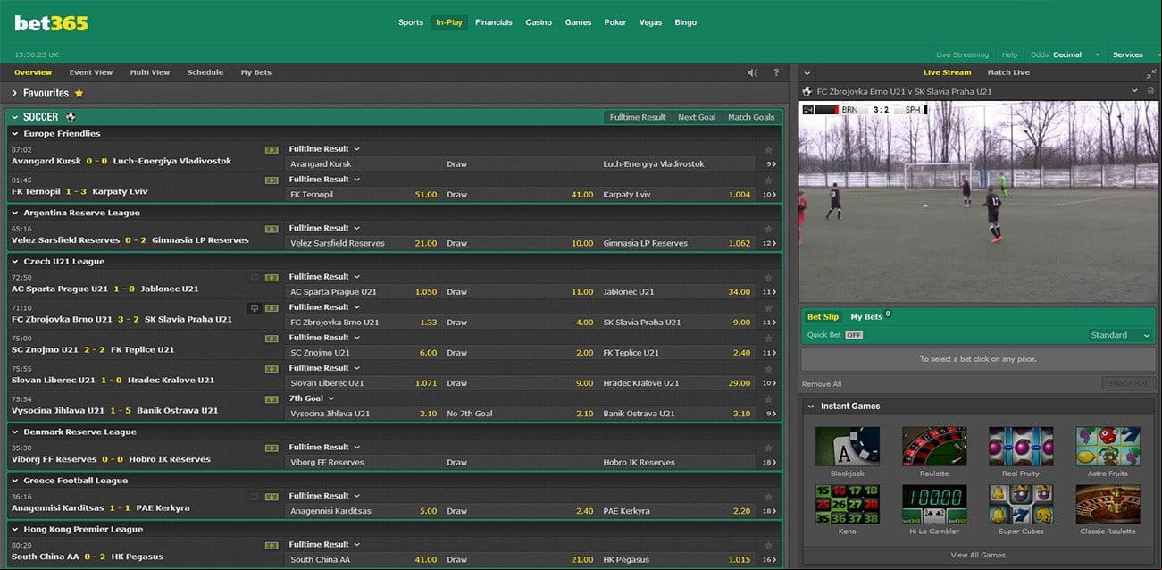Image resolution: width=1162 pixels, height=570 pixels.
Task: Collapse the Europe Friendlies league
Action: tap(15, 134)
